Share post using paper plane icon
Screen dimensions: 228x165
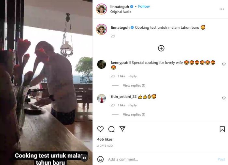click(x=122, y=129)
